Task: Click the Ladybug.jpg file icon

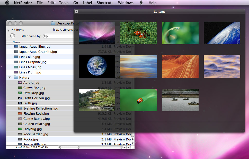Action: 20,129
